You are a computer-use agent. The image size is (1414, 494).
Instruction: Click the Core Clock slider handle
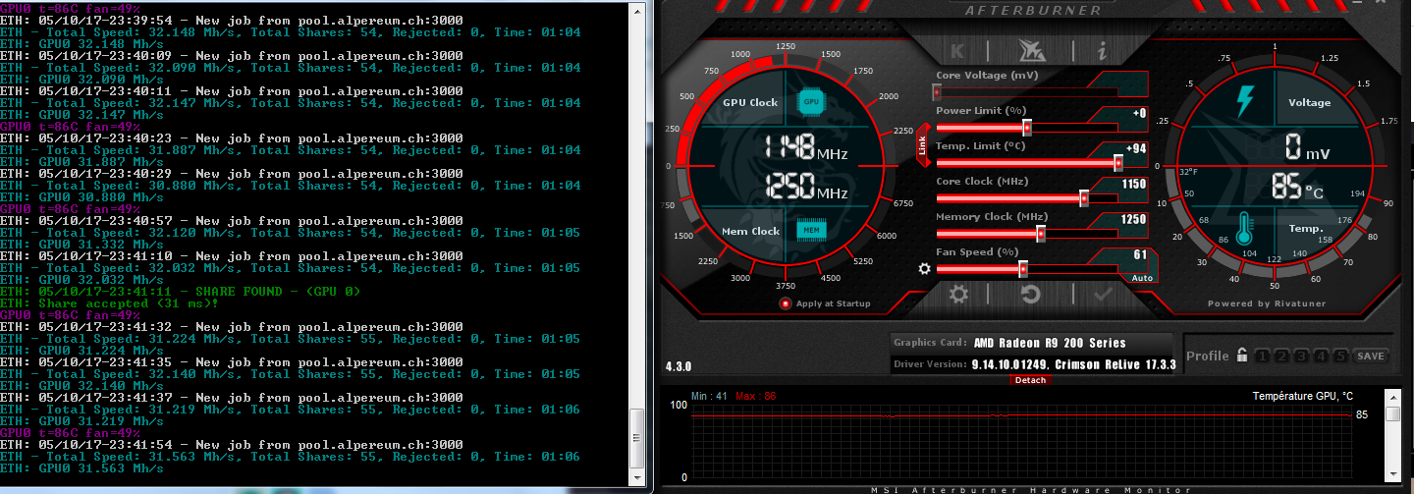tap(1084, 198)
